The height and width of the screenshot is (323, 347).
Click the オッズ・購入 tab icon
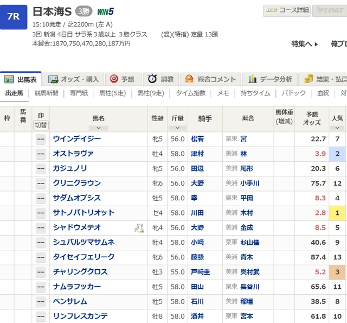coord(53,79)
